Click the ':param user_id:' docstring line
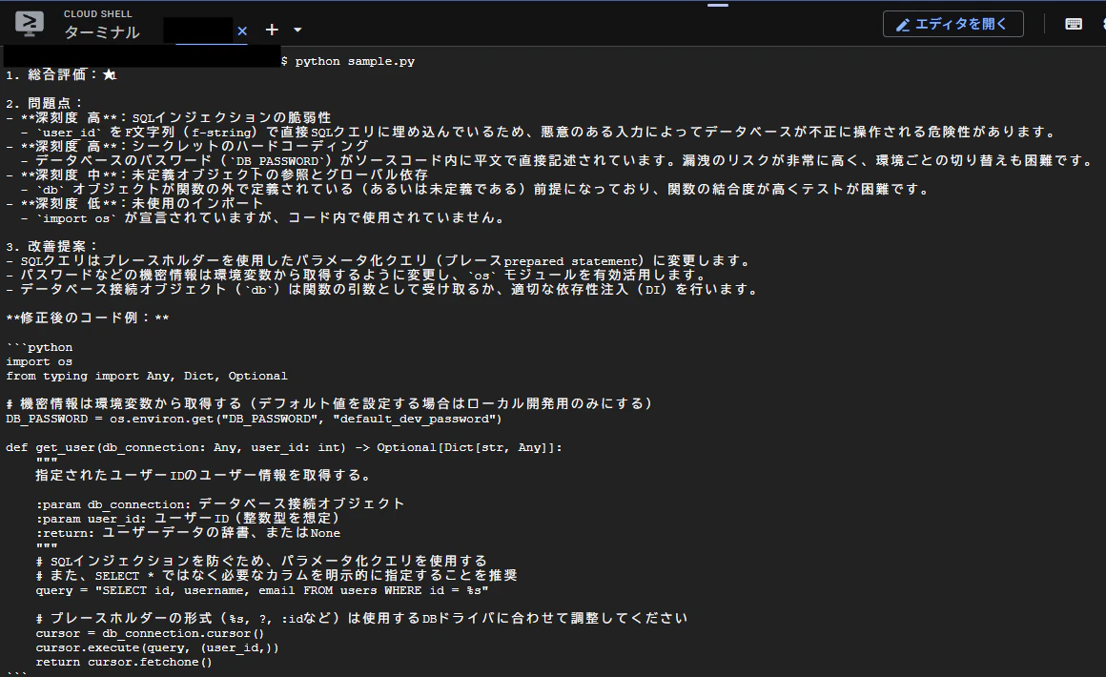 coord(189,519)
